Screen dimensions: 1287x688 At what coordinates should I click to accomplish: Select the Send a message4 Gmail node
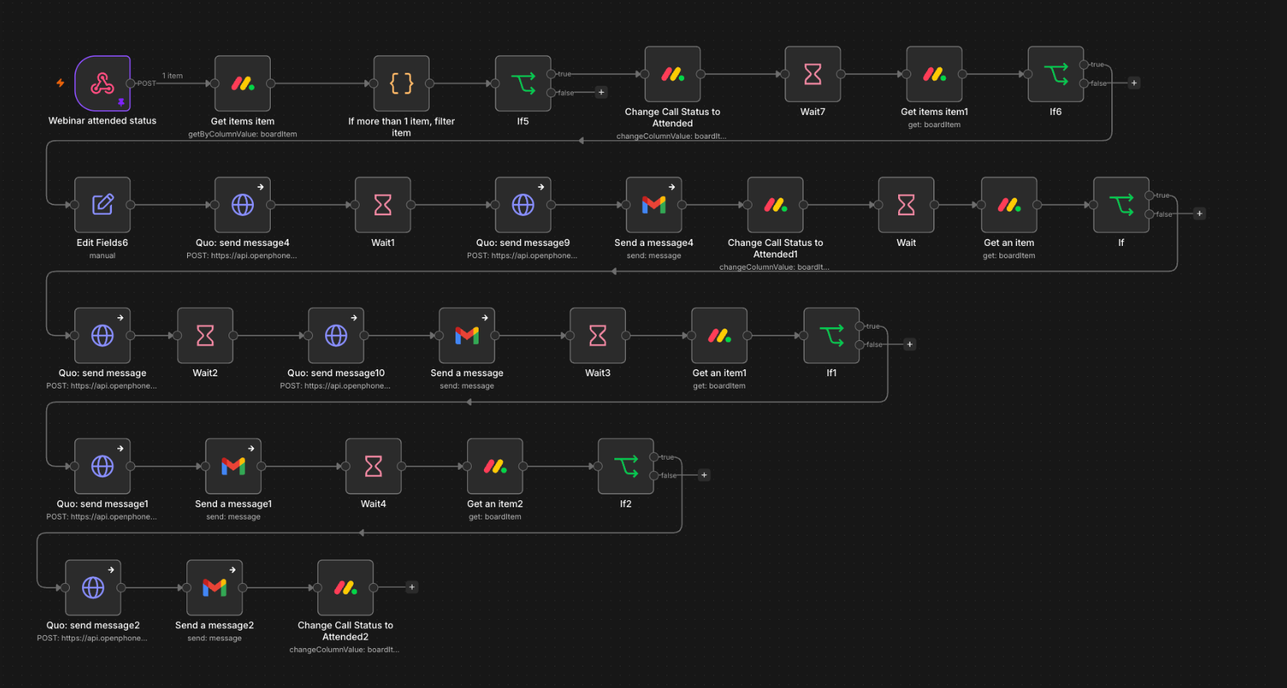click(x=654, y=205)
